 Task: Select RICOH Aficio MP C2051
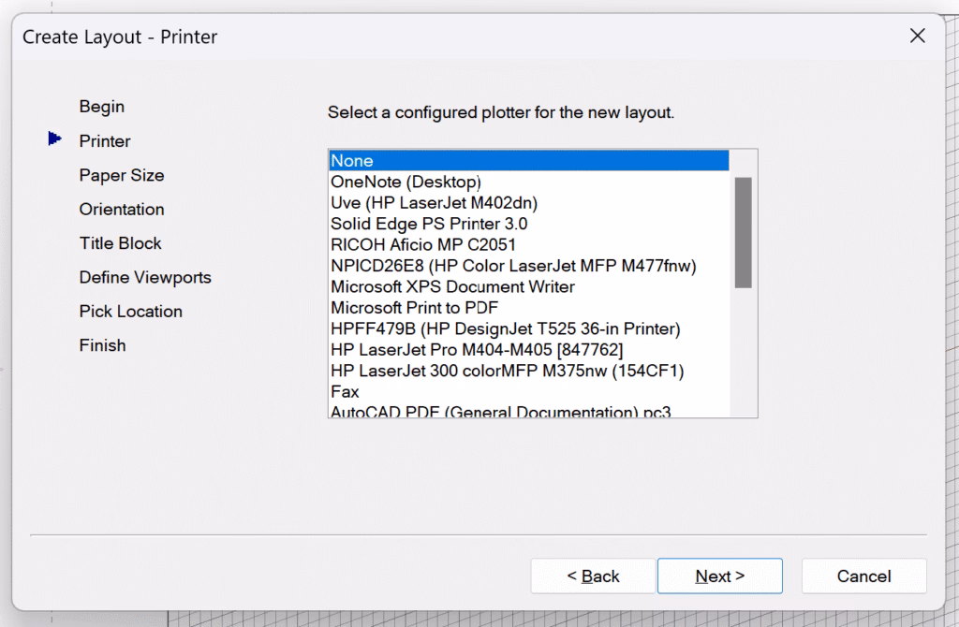[x=529, y=244]
